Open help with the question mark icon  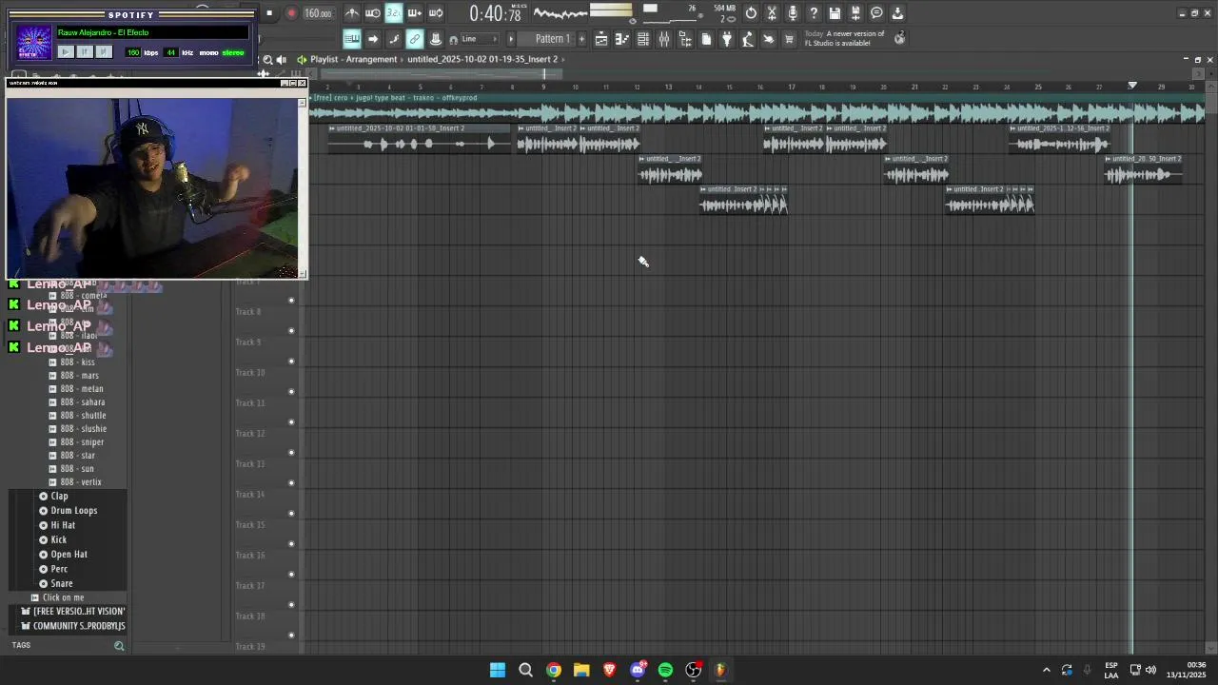pyautogui.click(x=814, y=13)
